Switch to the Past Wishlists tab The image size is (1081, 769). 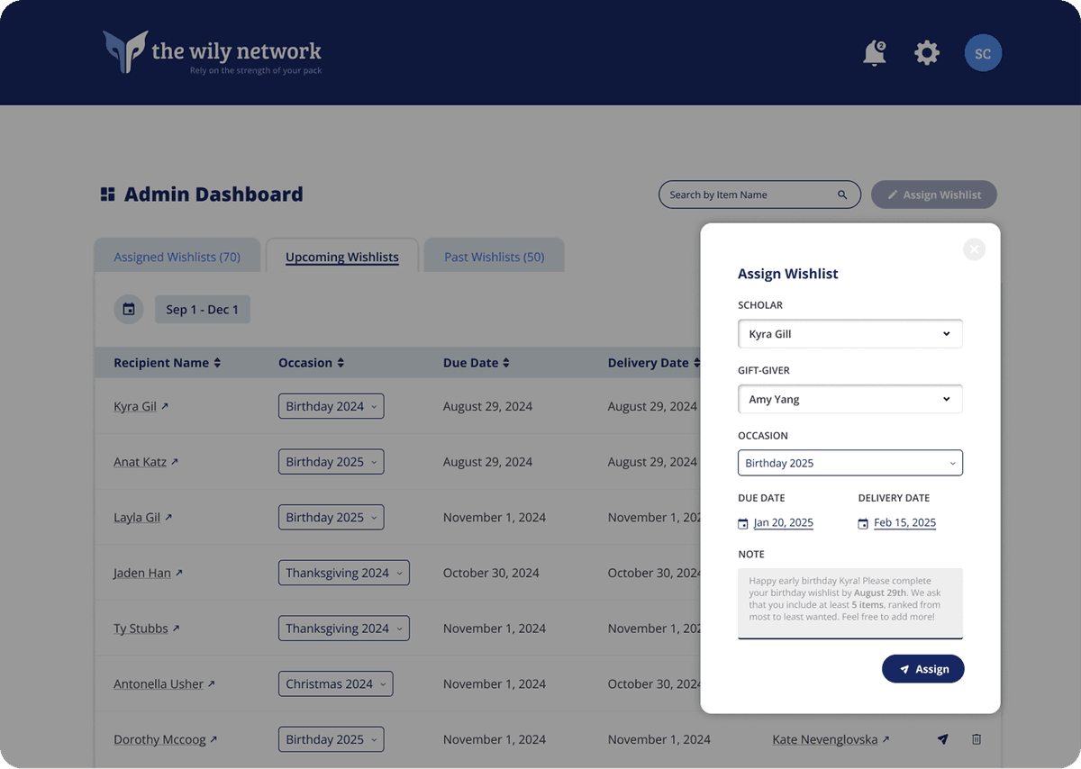coord(494,257)
